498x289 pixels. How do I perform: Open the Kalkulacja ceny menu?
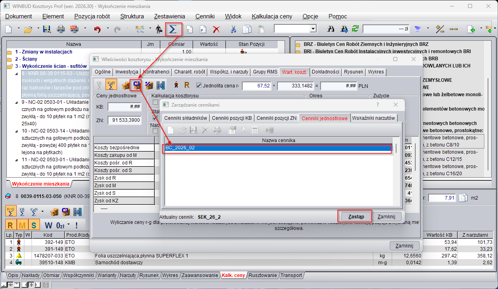pos(272,16)
